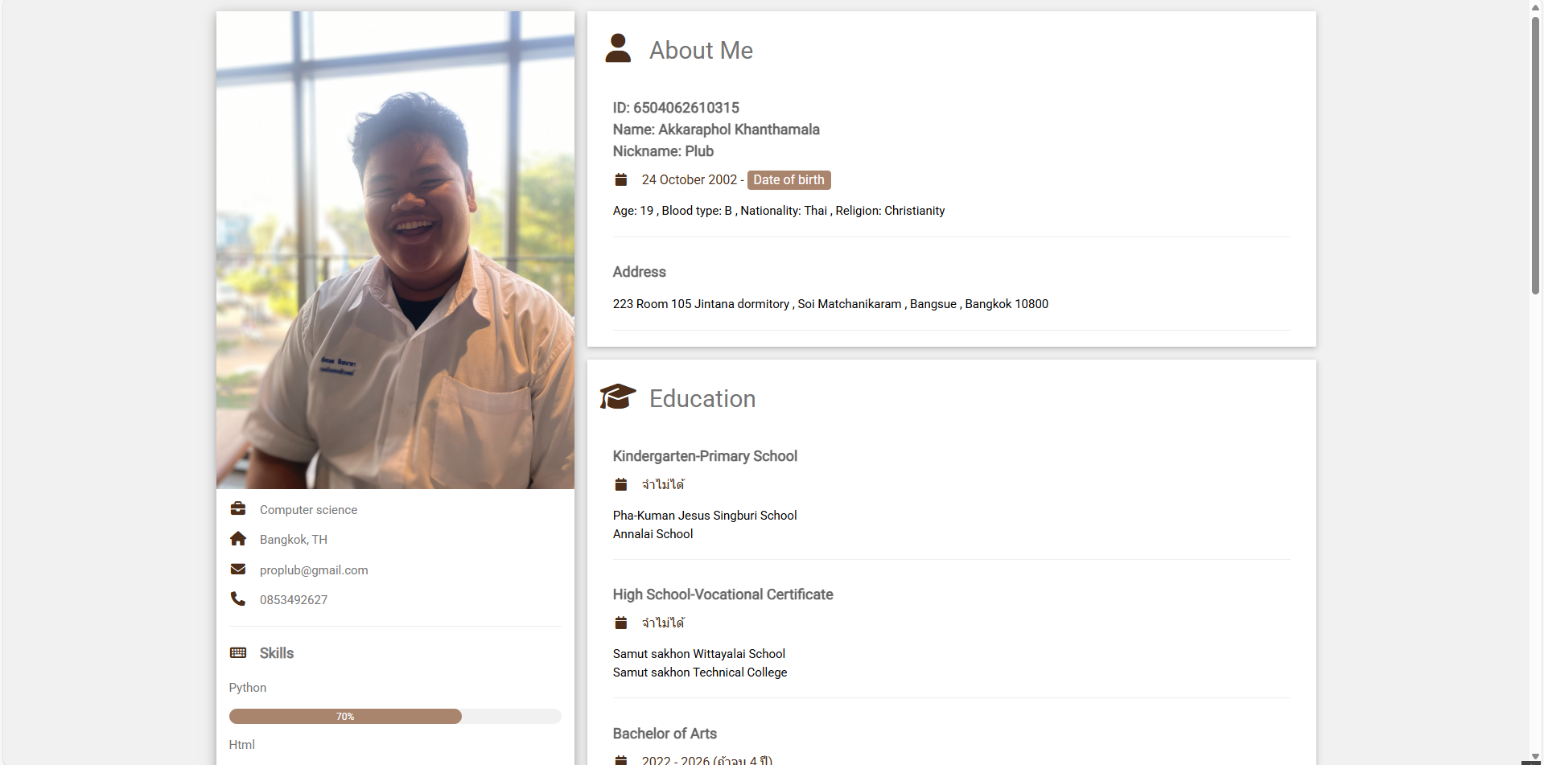Image resolution: width=1544 pixels, height=765 pixels.
Task: Click the home icon beside Bangkok, TH
Action: pyautogui.click(x=238, y=538)
